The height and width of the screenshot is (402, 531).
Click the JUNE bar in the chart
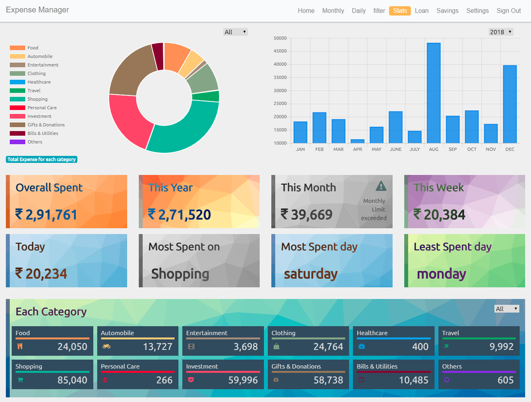pos(395,127)
